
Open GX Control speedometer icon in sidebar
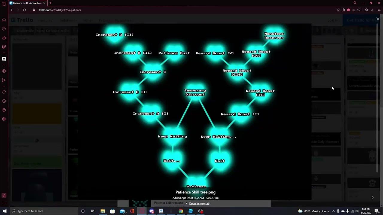[x=4, y=29]
